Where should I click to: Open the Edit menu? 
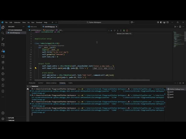(x=11, y=22)
